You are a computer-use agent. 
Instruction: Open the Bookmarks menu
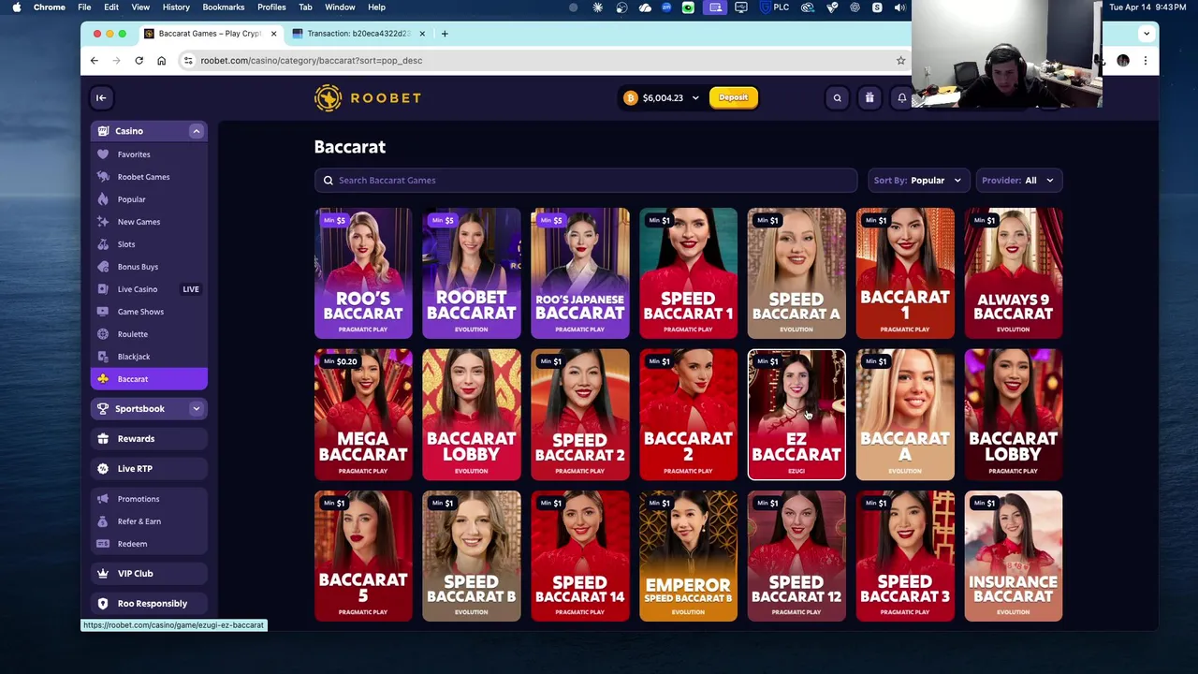pyautogui.click(x=224, y=7)
